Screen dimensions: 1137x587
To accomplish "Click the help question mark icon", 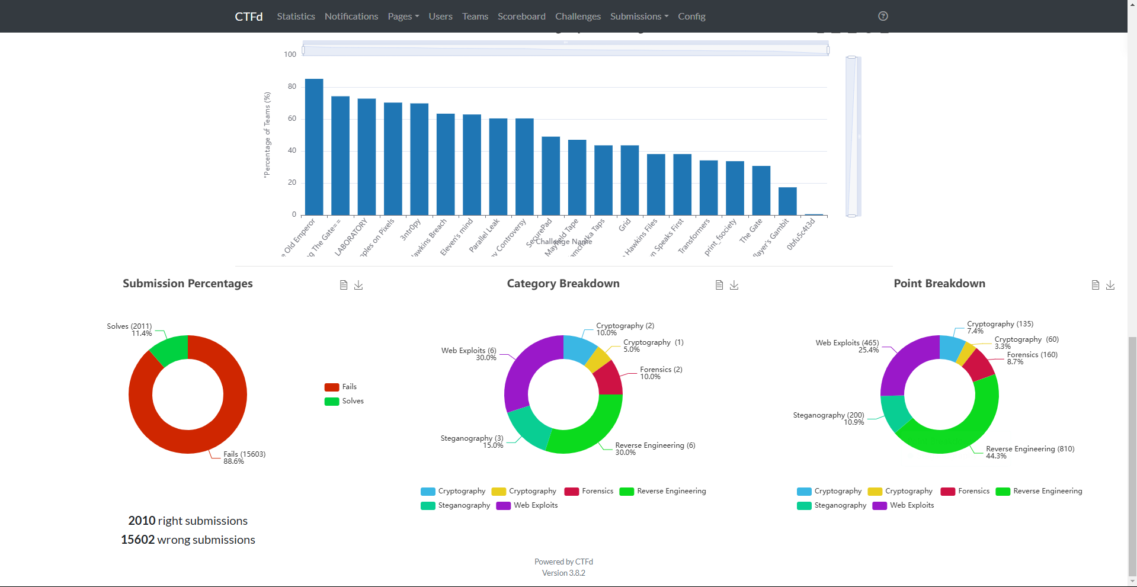I will coord(883,16).
